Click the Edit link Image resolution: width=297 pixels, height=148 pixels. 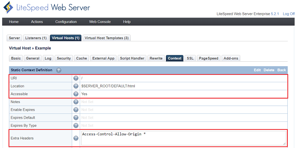(257, 70)
